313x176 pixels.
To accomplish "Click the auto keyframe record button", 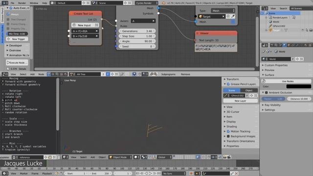I will coord(191,174).
